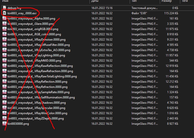This screenshot has width=194, height=138.
Task: Click the debug.log file icon
Action: point(4,8)
